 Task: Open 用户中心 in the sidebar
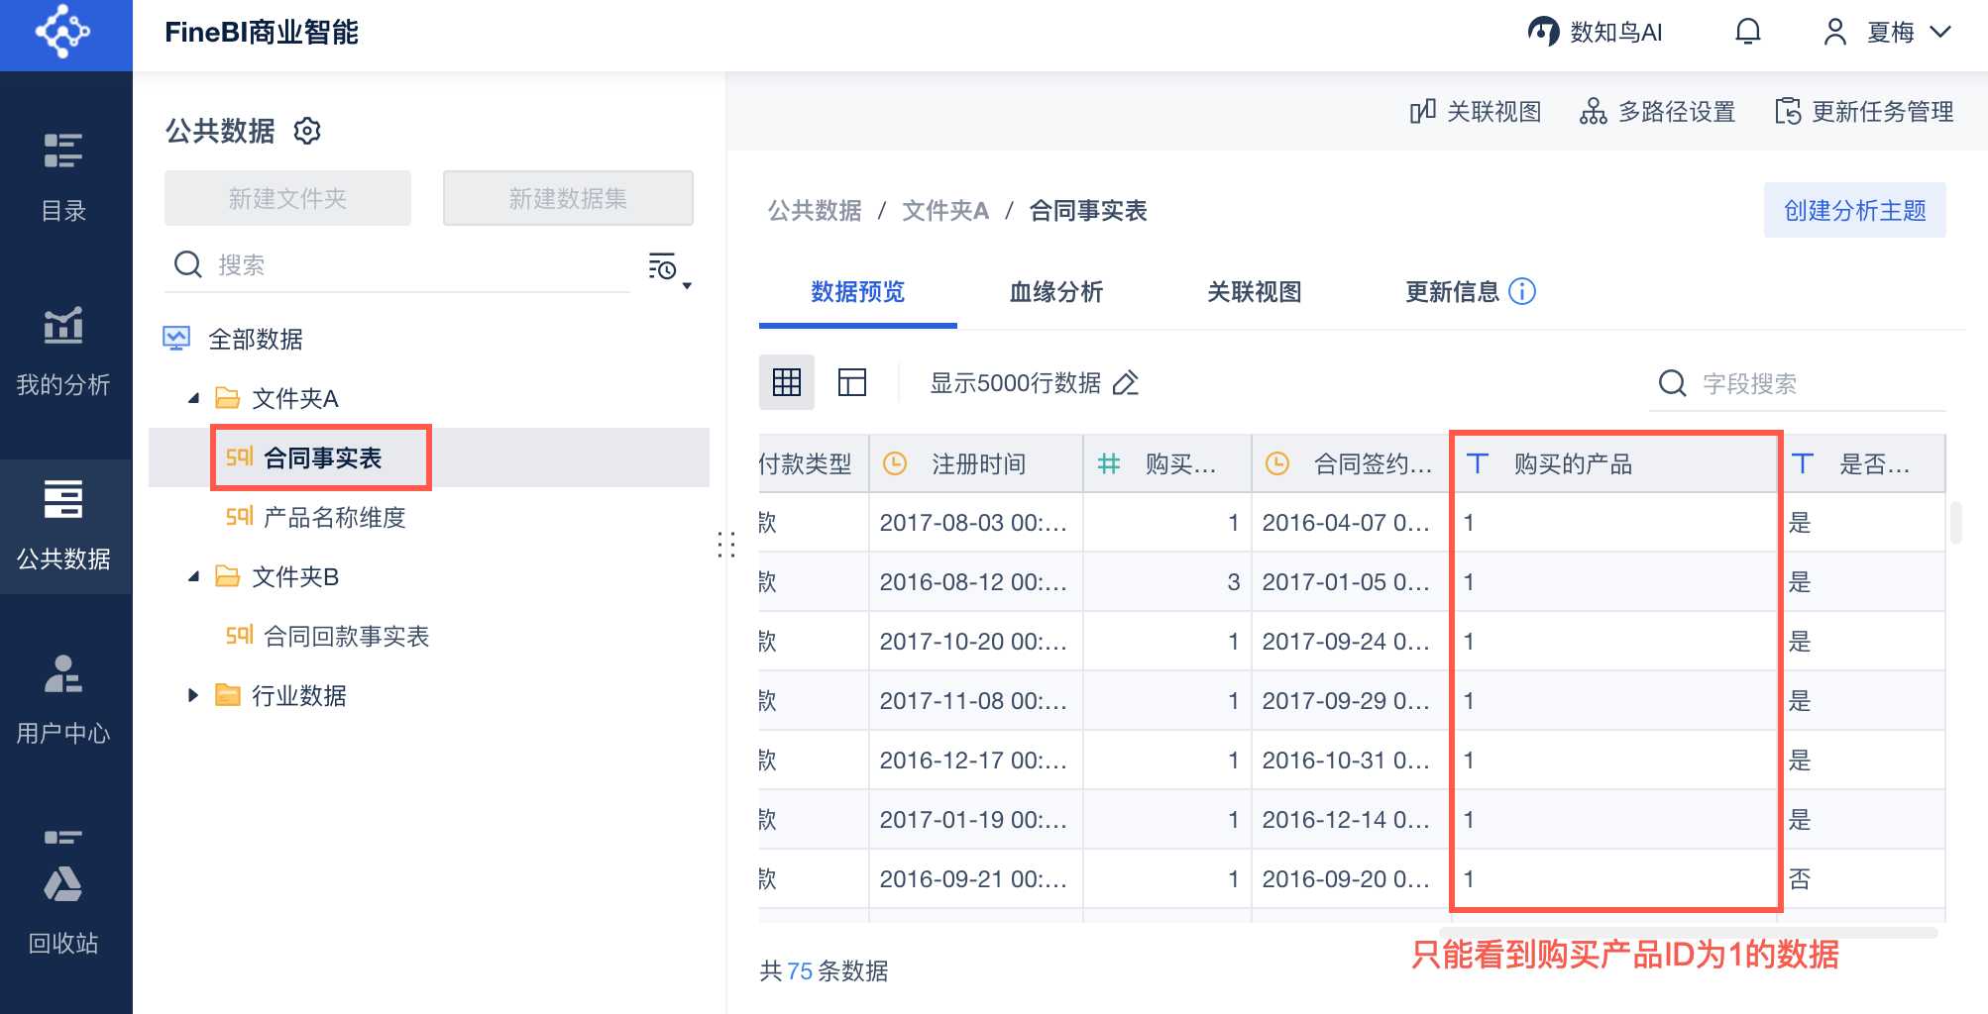coord(63,699)
